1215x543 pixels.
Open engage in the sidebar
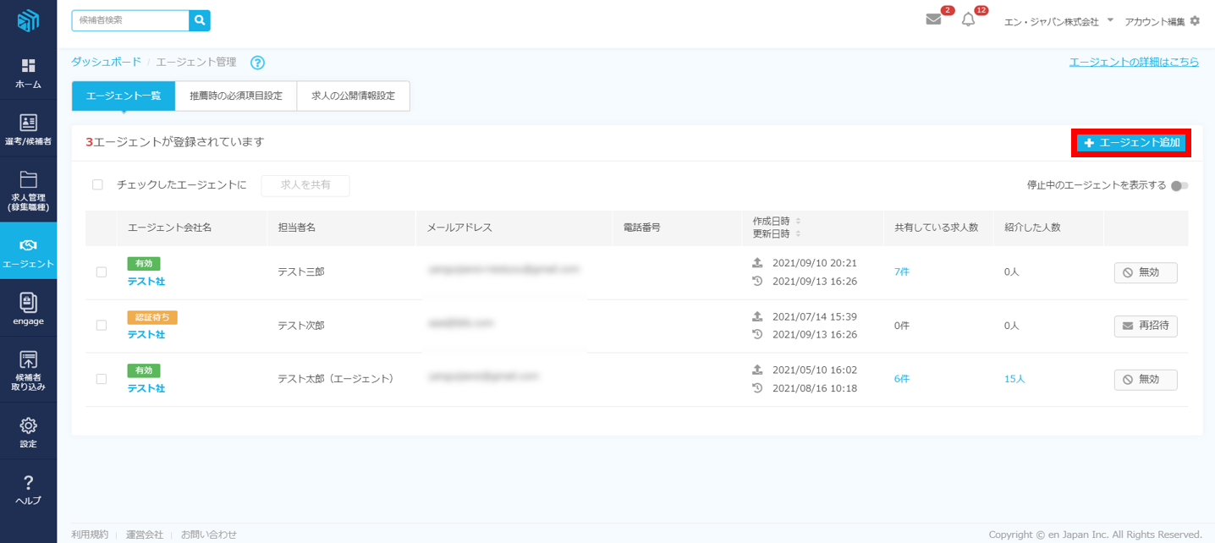point(28,309)
